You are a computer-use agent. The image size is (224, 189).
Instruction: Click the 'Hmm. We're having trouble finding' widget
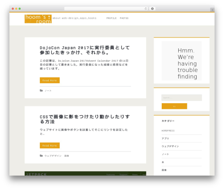click(x=181, y=61)
